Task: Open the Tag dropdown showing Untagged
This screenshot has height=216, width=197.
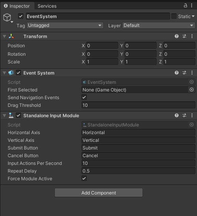Action: pyautogui.click(x=65, y=25)
